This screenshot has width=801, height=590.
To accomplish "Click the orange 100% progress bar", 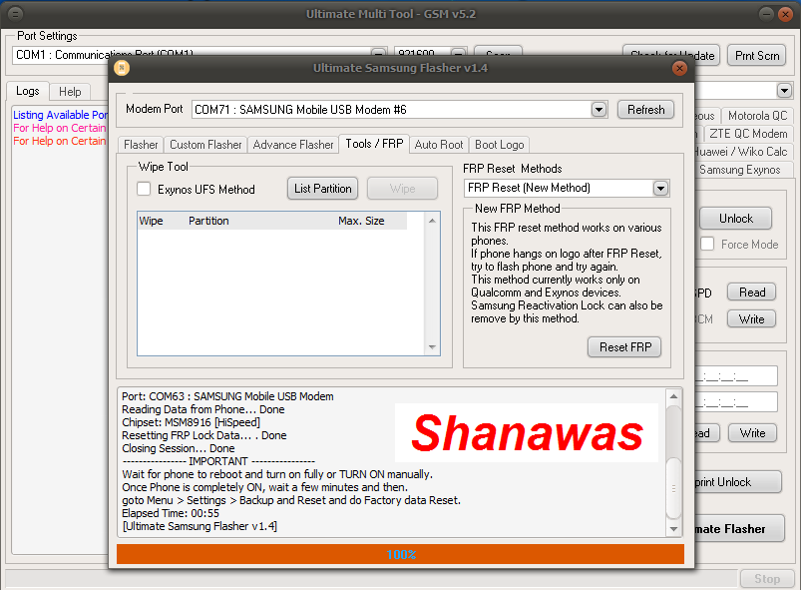I will pyautogui.click(x=401, y=554).
